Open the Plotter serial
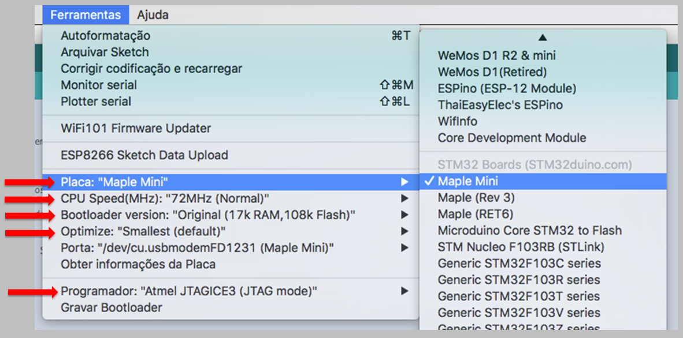 pyautogui.click(x=95, y=100)
